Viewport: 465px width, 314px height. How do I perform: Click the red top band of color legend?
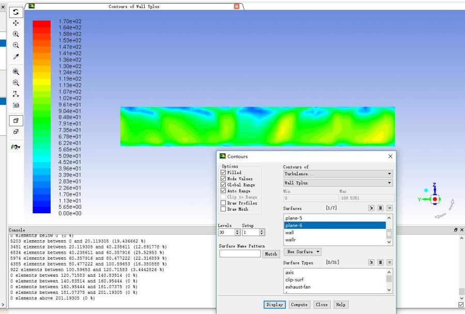[41, 24]
